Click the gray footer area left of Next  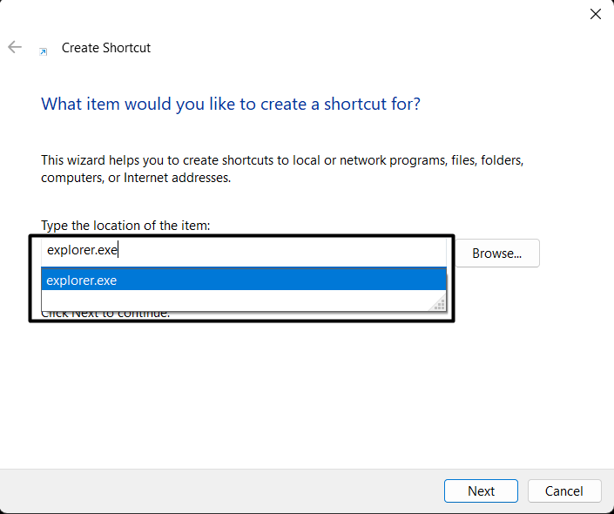218,491
